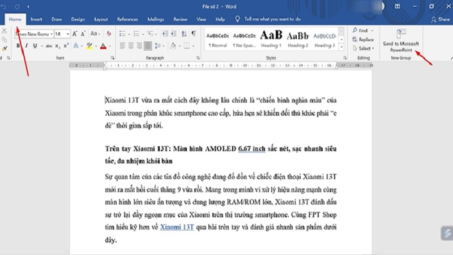453x255 pixels.
Task: Apply the Heading 1 style
Action: (271, 39)
